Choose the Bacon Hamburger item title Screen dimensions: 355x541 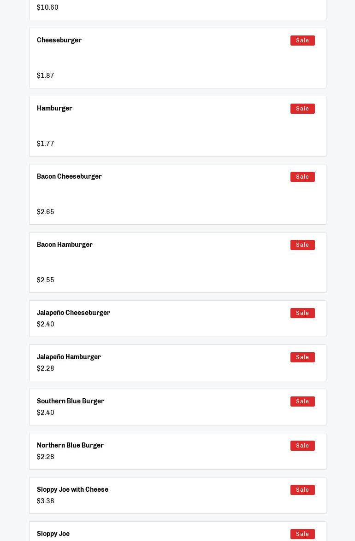coord(65,245)
